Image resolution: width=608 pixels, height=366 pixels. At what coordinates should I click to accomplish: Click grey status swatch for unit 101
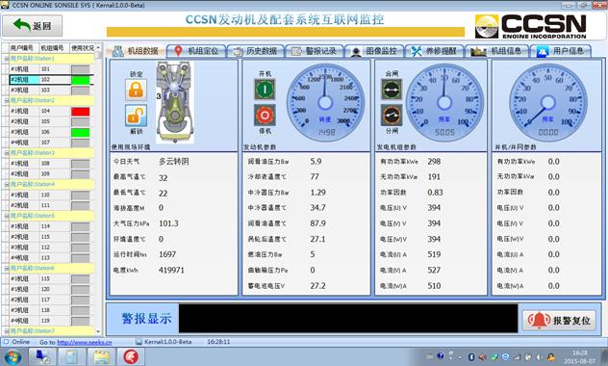pos(80,69)
